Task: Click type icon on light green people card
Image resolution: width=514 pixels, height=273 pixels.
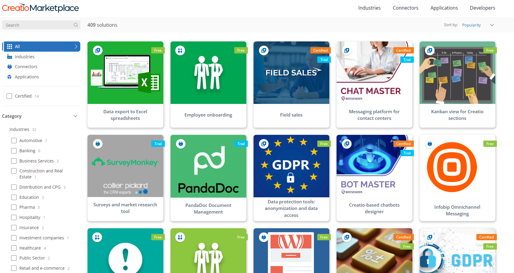Action: tap(180, 237)
